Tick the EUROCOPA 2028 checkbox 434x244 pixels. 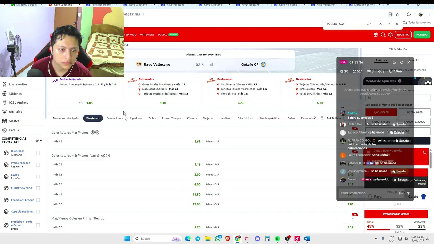click(38, 188)
